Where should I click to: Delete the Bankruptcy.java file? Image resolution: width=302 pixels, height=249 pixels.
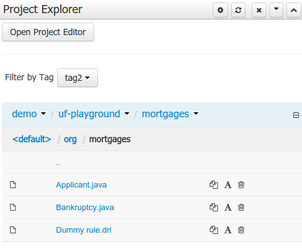click(241, 208)
